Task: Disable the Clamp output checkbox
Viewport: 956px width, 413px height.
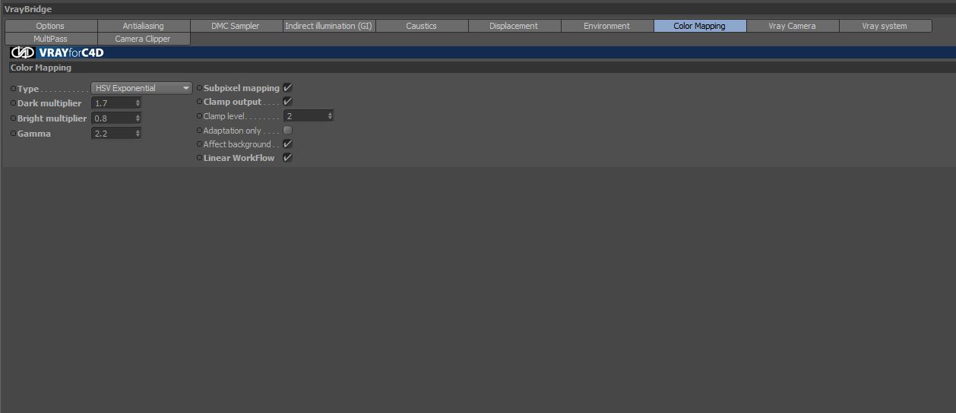Action: pos(287,102)
